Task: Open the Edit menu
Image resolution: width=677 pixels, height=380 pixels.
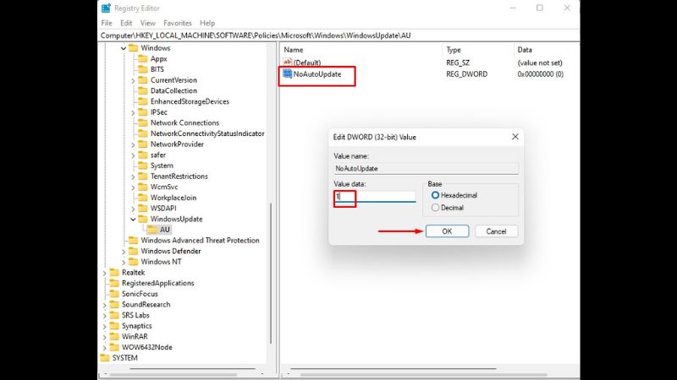Action: 126,23
